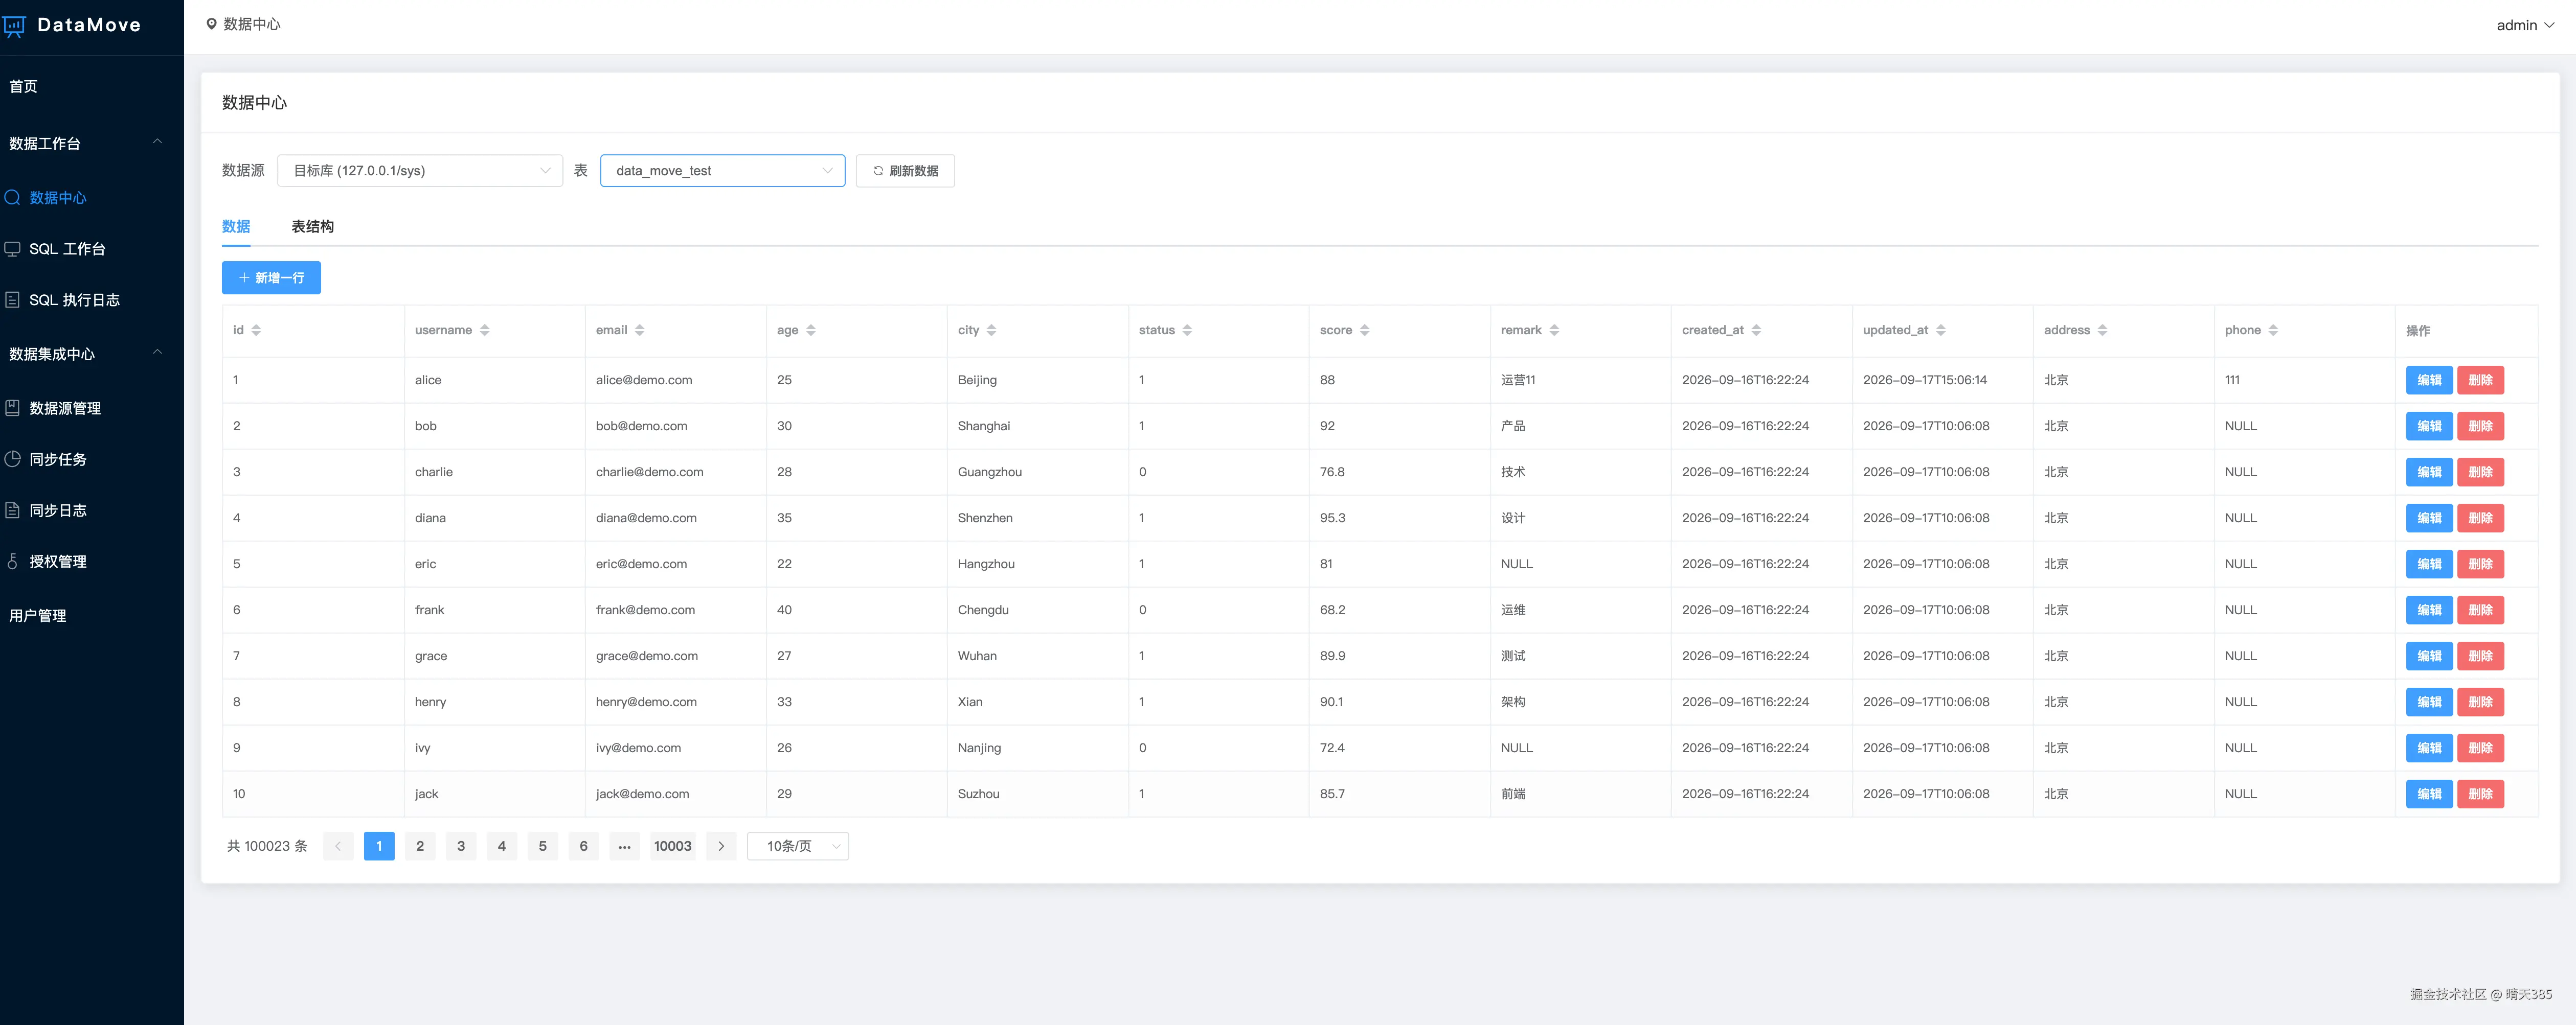Sort by the phone column arrows

[x=2274, y=331]
